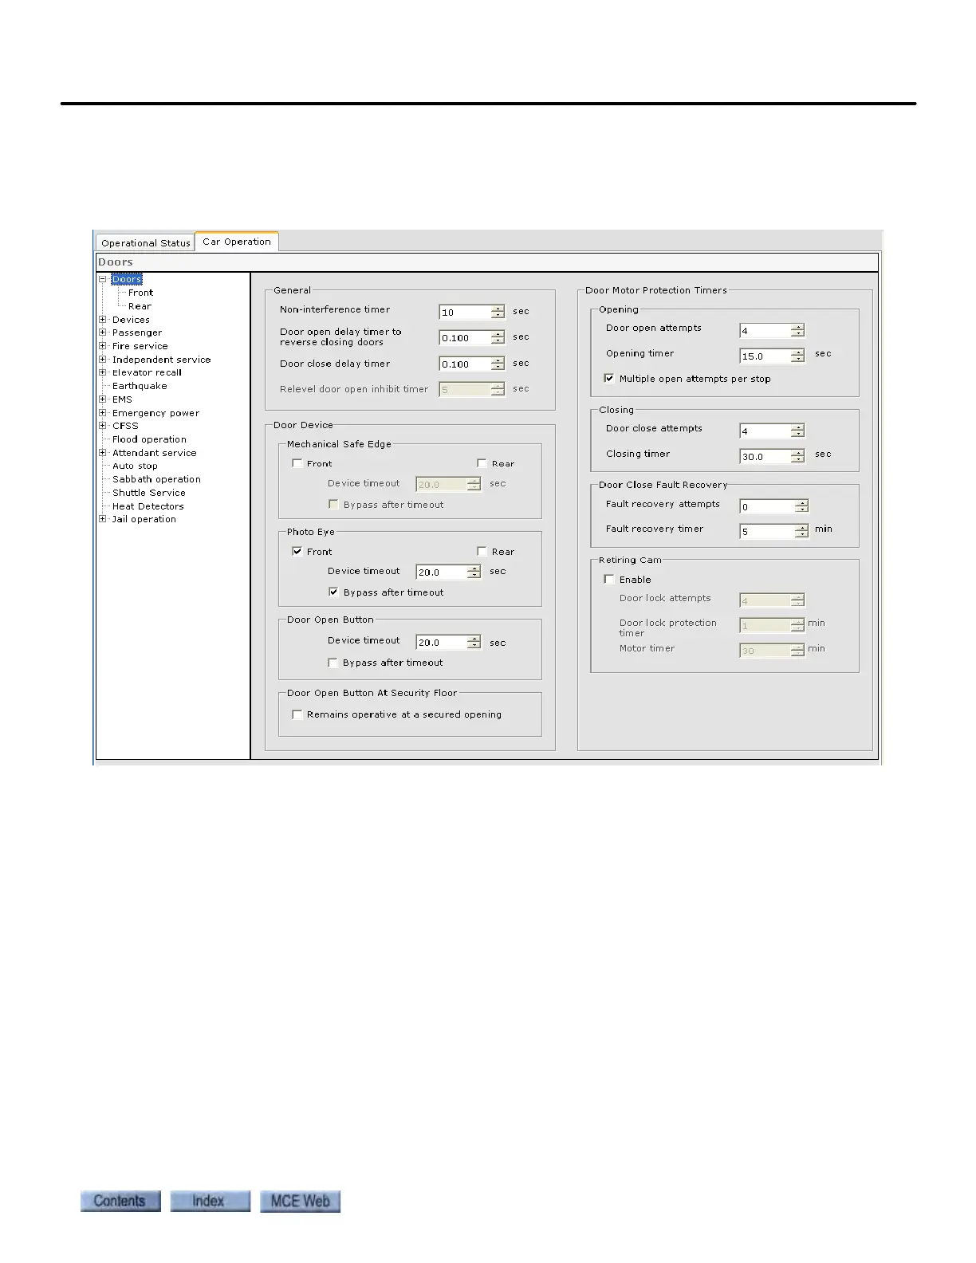The image size is (976, 1263).
Task: Open the Heat Detectors item
Action: [x=148, y=506]
